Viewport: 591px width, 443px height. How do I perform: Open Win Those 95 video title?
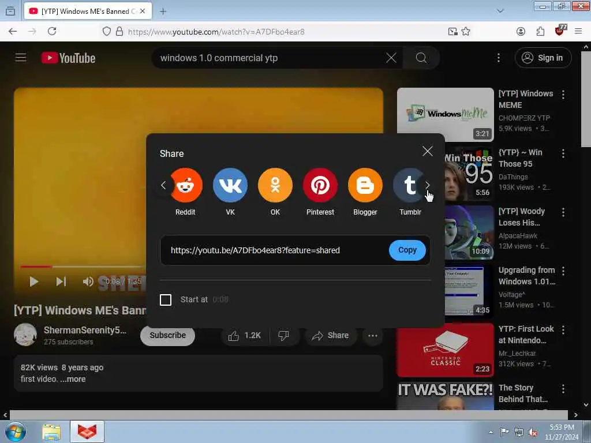[x=521, y=158]
